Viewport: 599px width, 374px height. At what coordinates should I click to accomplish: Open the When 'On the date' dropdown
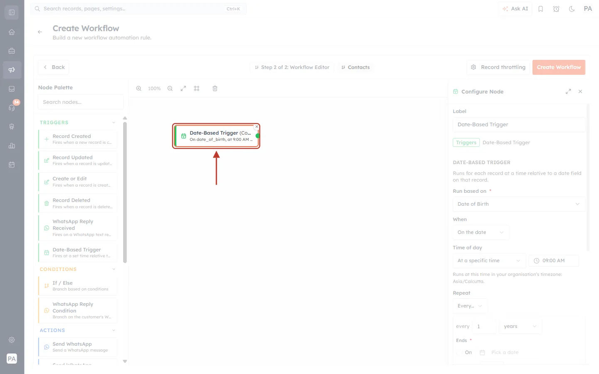pos(481,232)
